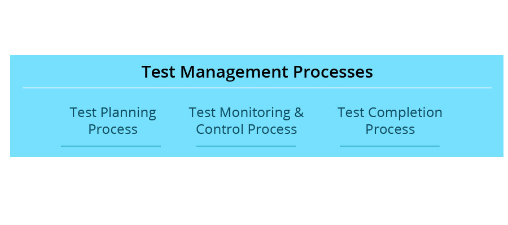This screenshot has width=508, height=225.
Task: Click the word Control
Action: click(220, 129)
